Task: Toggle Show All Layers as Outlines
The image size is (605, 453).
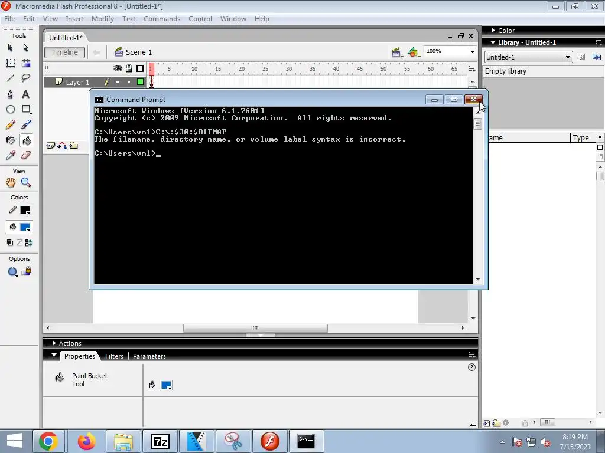Action: 140,68
